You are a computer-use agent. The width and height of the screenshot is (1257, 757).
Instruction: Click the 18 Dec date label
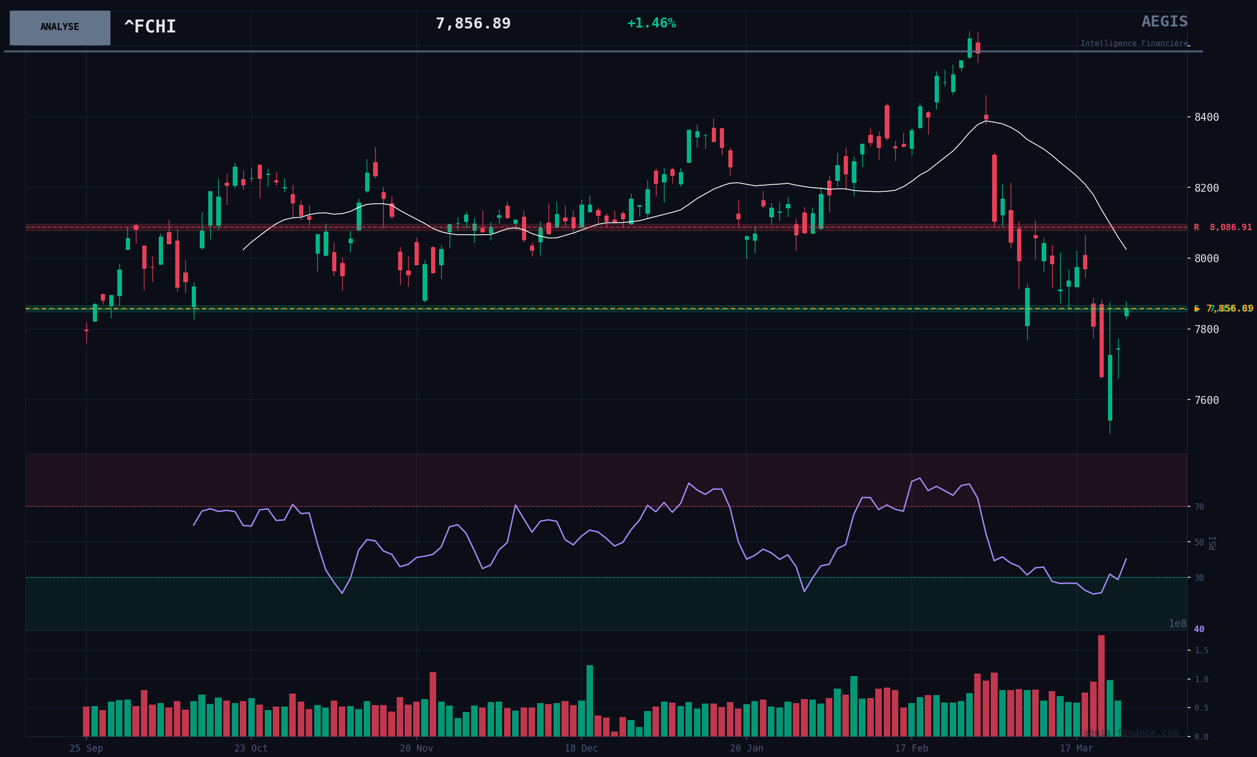click(x=581, y=749)
